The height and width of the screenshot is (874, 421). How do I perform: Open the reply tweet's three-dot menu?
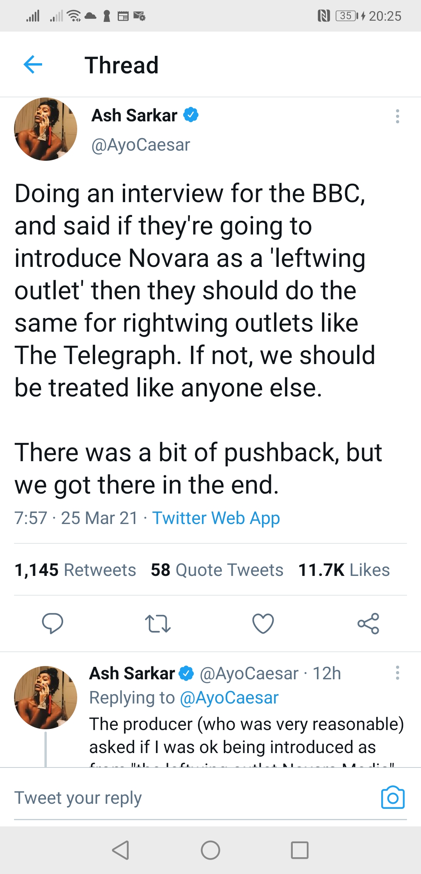tap(397, 673)
